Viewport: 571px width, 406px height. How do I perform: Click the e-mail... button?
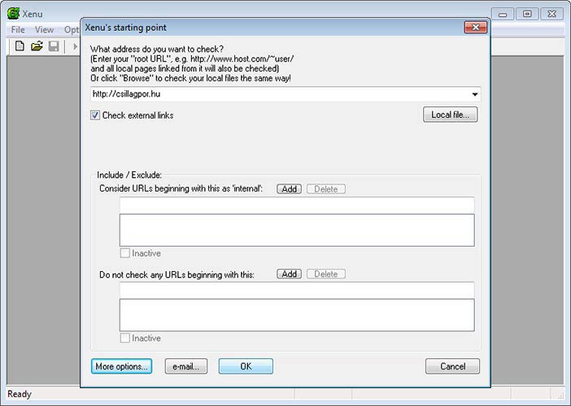[x=186, y=366]
